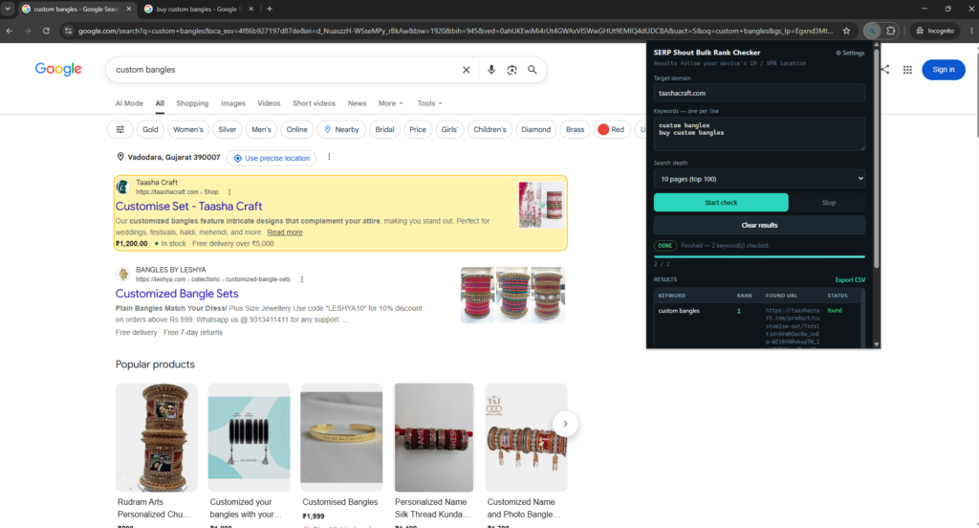This screenshot has width=979, height=528.
Task: Open Search depth dropdown in extension
Action: 759,179
